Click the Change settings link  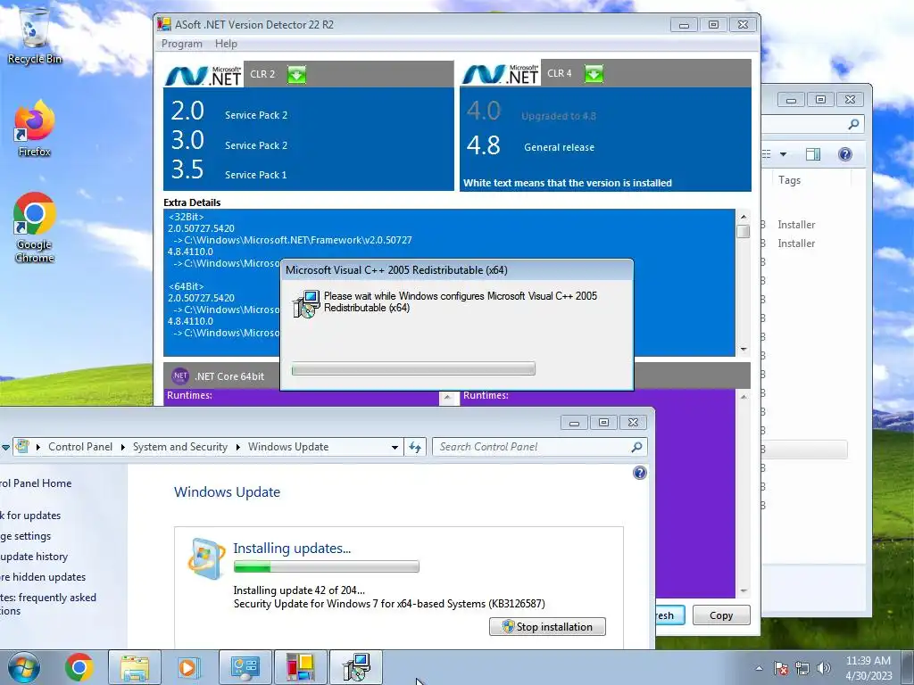25,536
